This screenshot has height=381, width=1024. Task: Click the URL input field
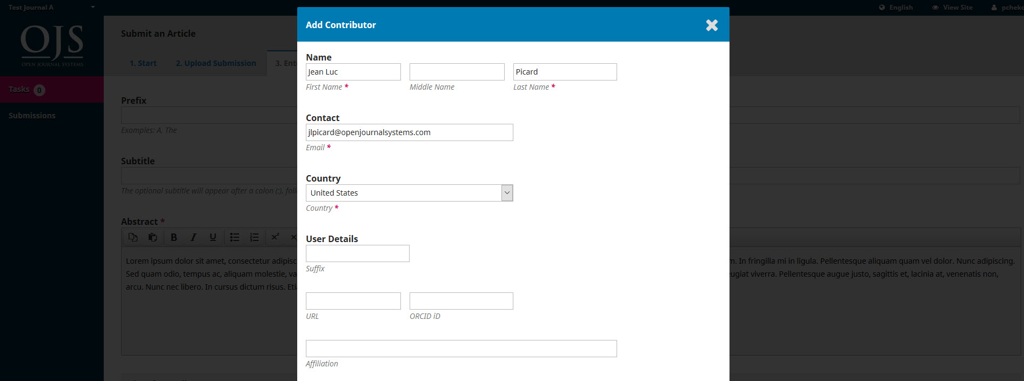tap(353, 301)
